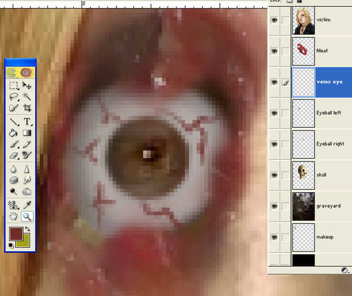Select the Blur tool
Image resolution: width=352 pixels, height=296 pixels.
(x=14, y=169)
